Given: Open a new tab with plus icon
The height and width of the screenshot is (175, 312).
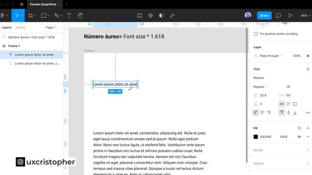Looking at the screenshot, I should click(66, 4).
